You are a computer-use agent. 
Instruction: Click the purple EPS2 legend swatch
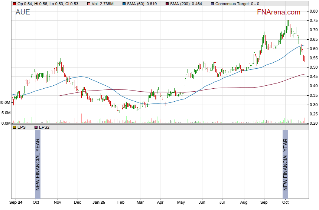pos(36,127)
